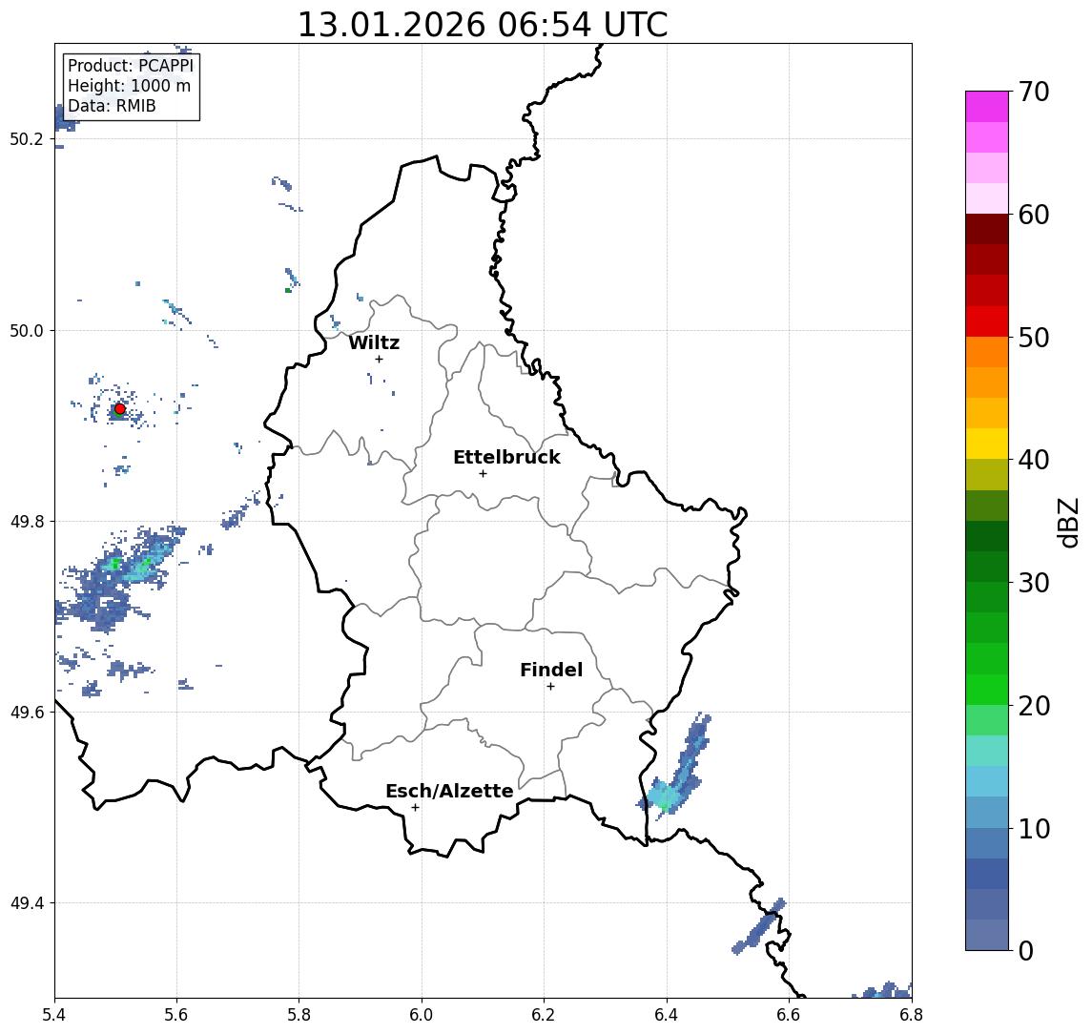The image size is (1092, 1034).
Task: Click the plus marker below Findel
Action: tap(550, 687)
